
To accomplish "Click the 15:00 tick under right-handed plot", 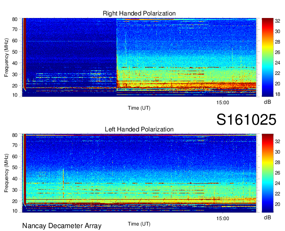I will 223,103.
